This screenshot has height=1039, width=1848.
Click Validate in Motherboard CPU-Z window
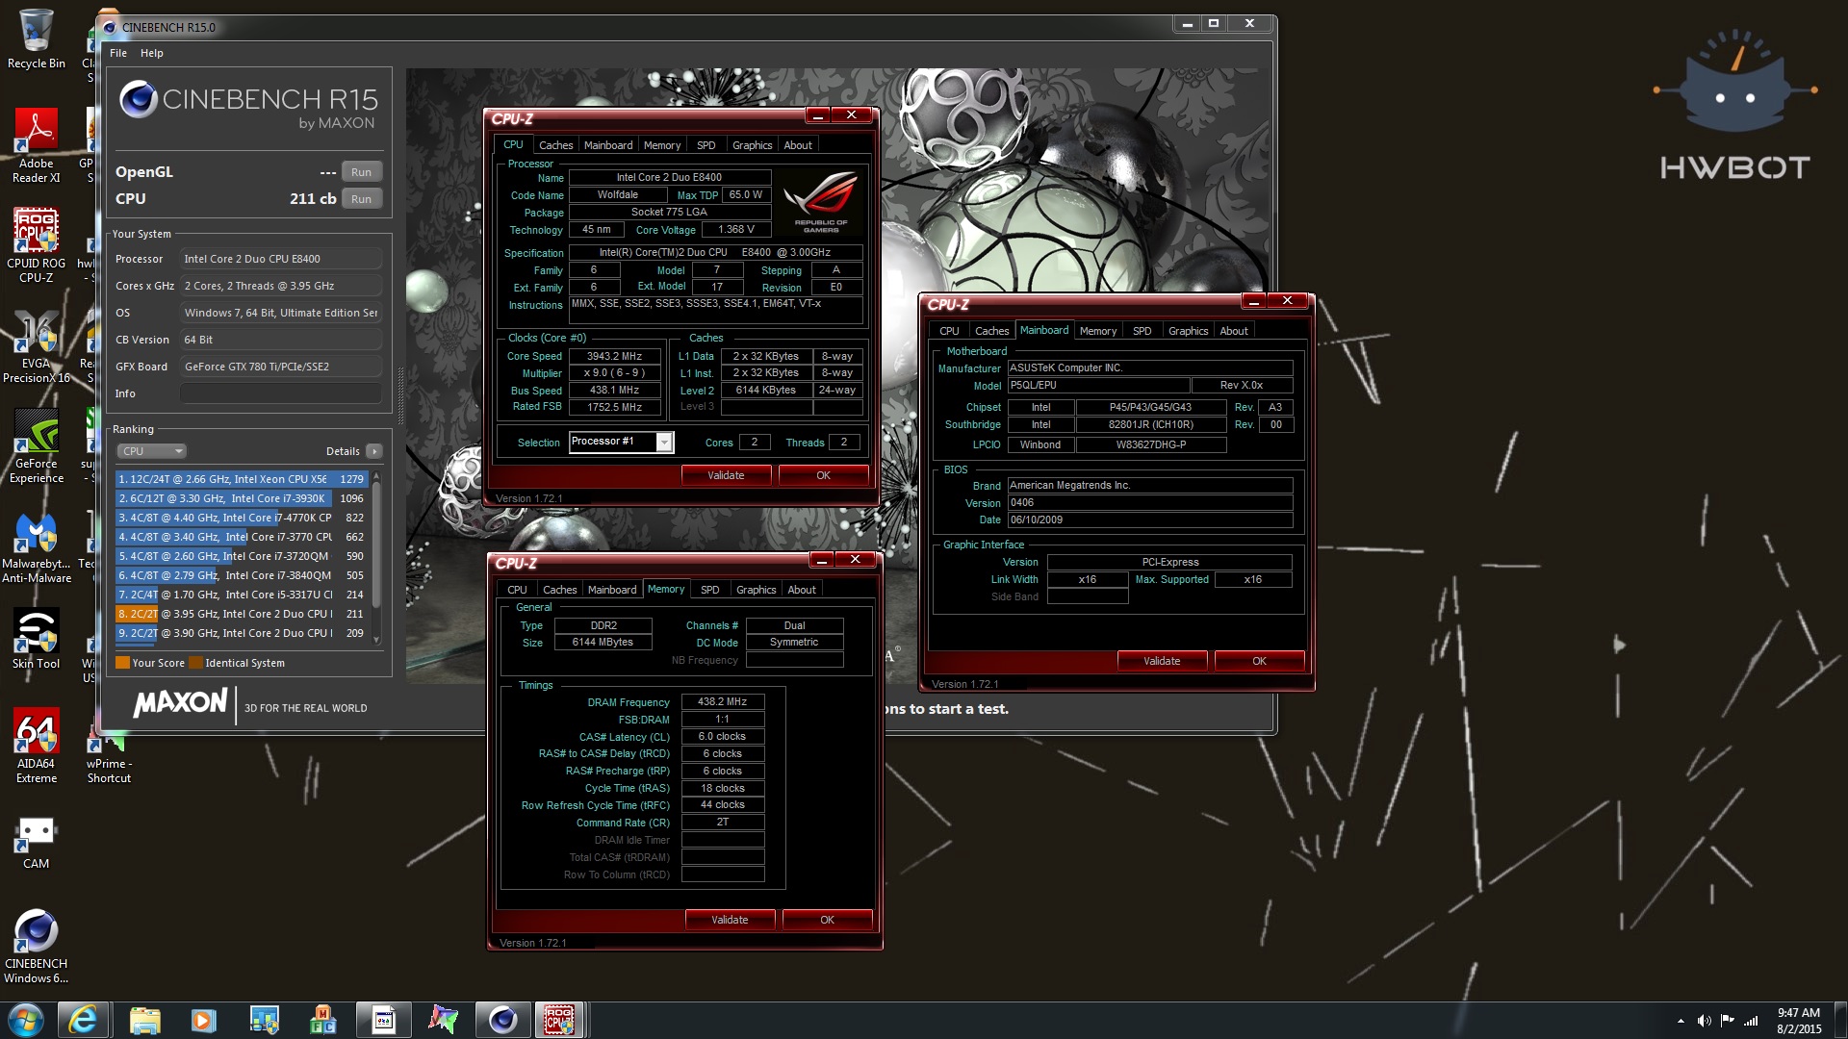click(1162, 661)
